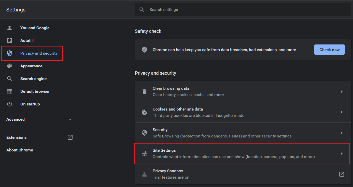Open the About Chrome page link
The image size is (353, 187).
pos(20,150)
